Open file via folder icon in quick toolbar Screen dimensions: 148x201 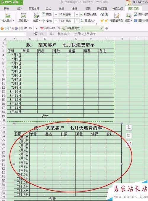(x=2, y=28)
